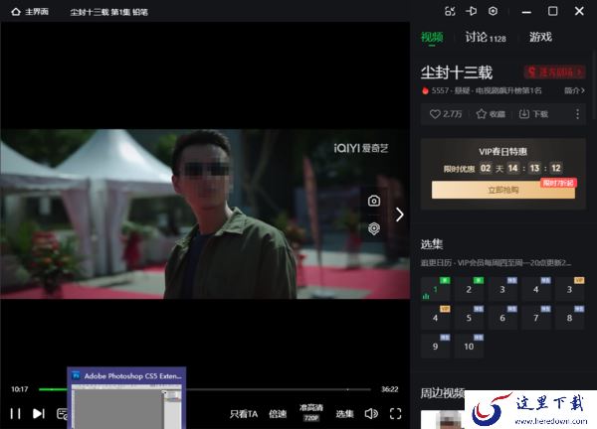Switch to the 讨论 1128 tab
This screenshot has height=429, width=597.
point(486,37)
